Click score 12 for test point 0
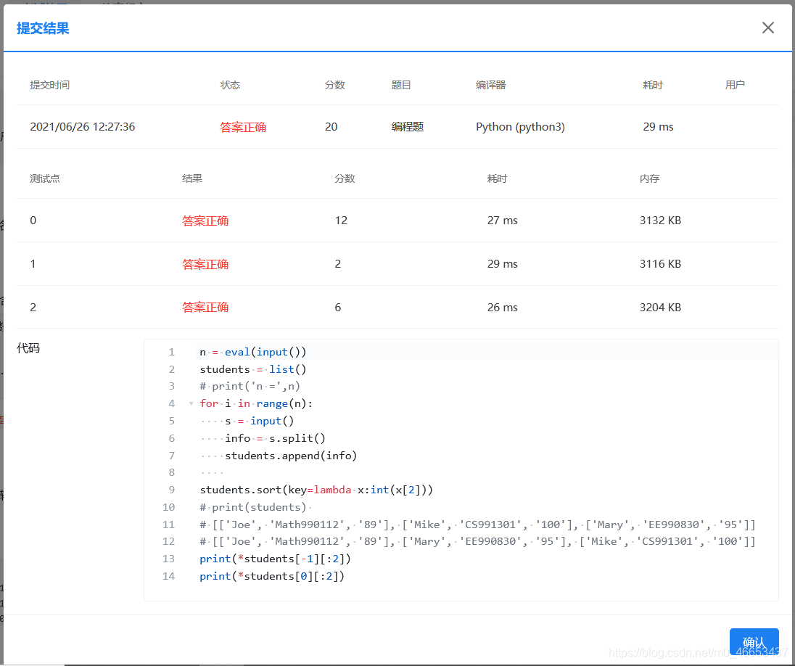Viewport: 795px width, 666px height. (x=341, y=220)
